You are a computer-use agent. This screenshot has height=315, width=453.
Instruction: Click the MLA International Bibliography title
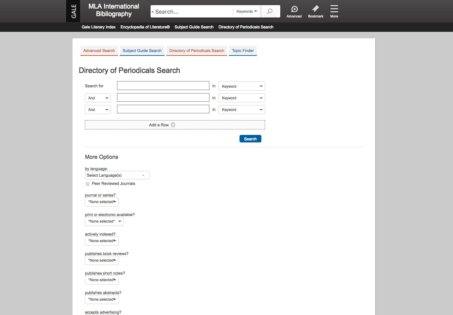pos(114,10)
